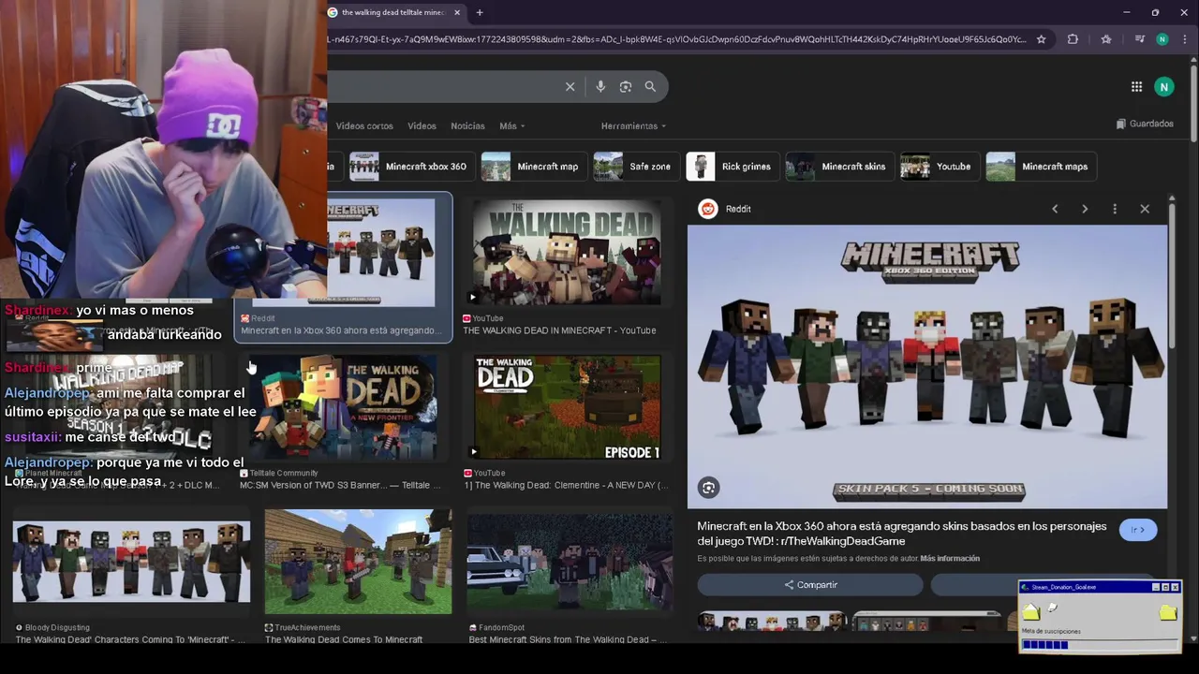This screenshot has height=674, width=1199.
Task: Click the magnifying glass search icon
Action: [x=650, y=86]
